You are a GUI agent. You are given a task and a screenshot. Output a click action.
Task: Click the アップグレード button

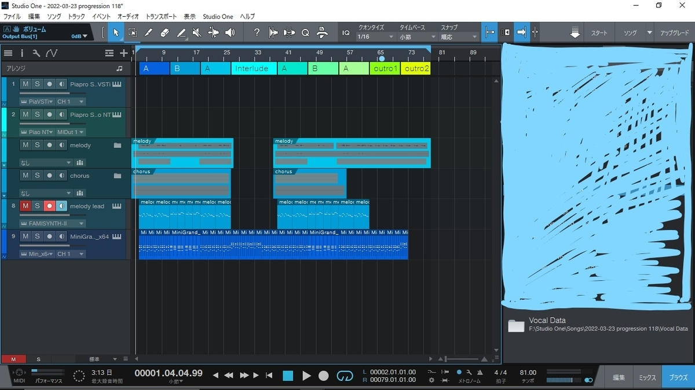(x=675, y=33)
